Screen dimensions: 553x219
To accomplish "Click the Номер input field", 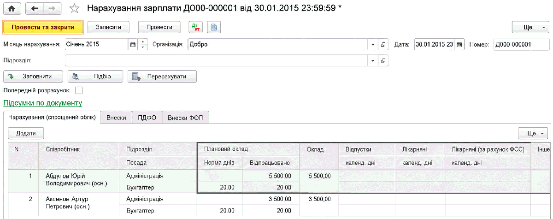I will [x=521, y=45].
